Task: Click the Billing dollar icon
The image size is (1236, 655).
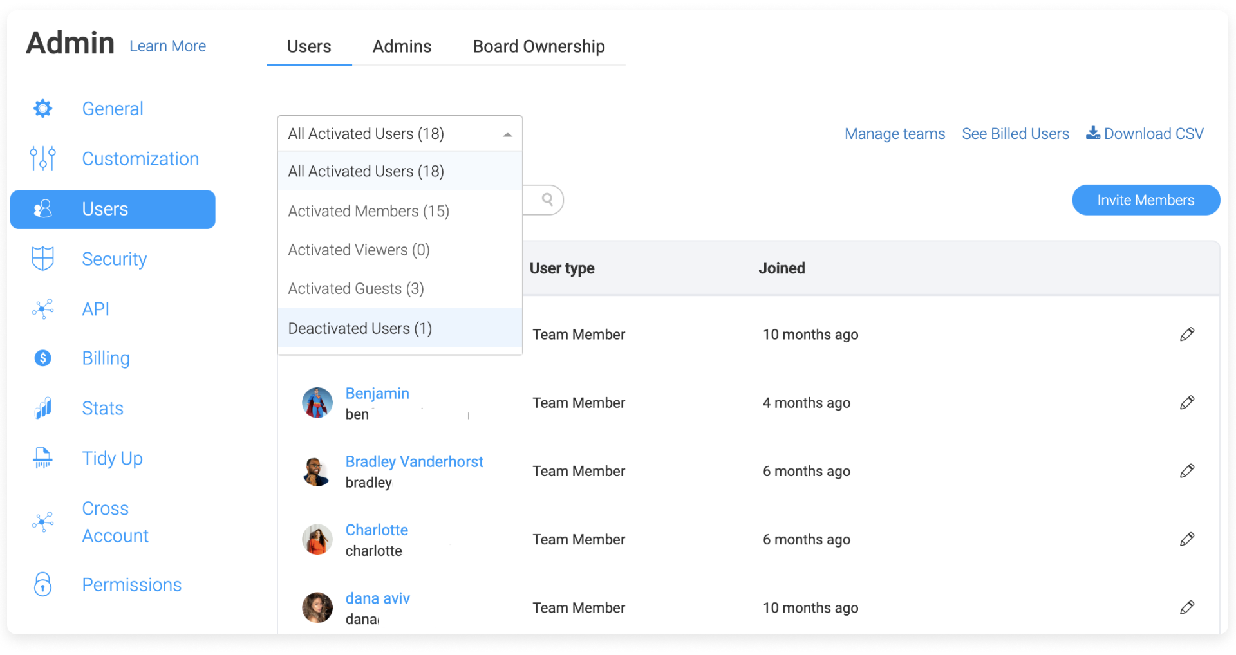Action: (43, 358)
